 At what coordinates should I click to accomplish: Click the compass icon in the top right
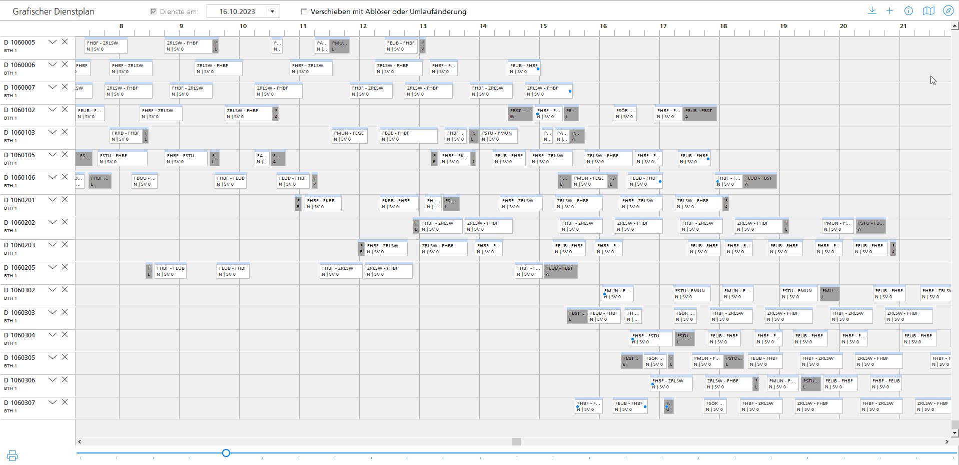coord(948,11)
